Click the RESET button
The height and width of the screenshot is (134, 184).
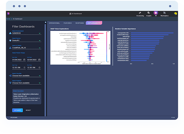click(x=28, y=110)
